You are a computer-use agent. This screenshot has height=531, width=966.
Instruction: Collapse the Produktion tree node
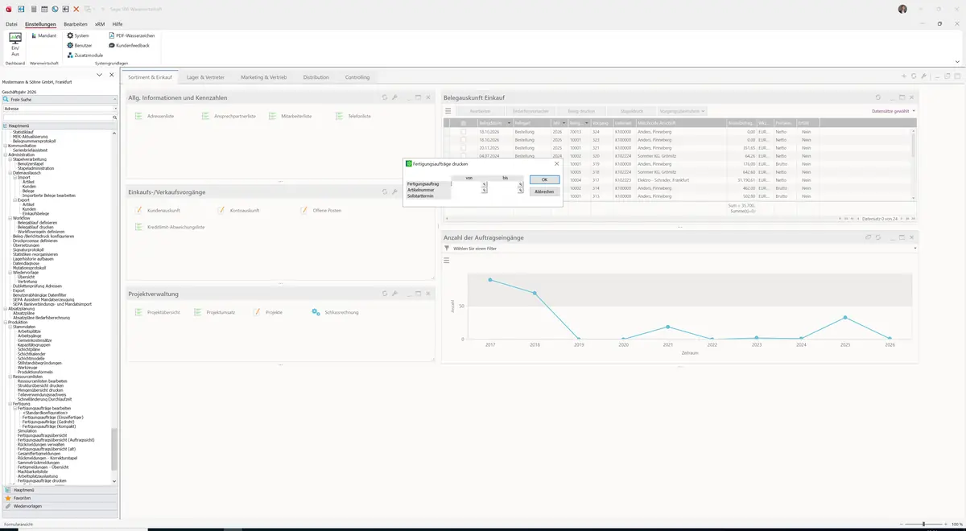point(5,322)
